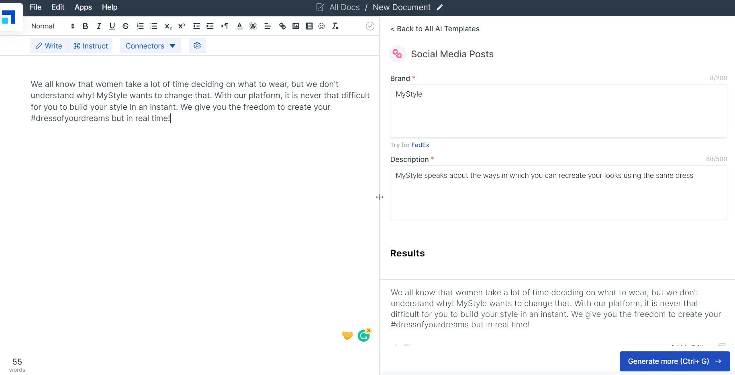The image size is (735, 375).
Task: Apply subscript formatting
Action: [x=168, y=26]
